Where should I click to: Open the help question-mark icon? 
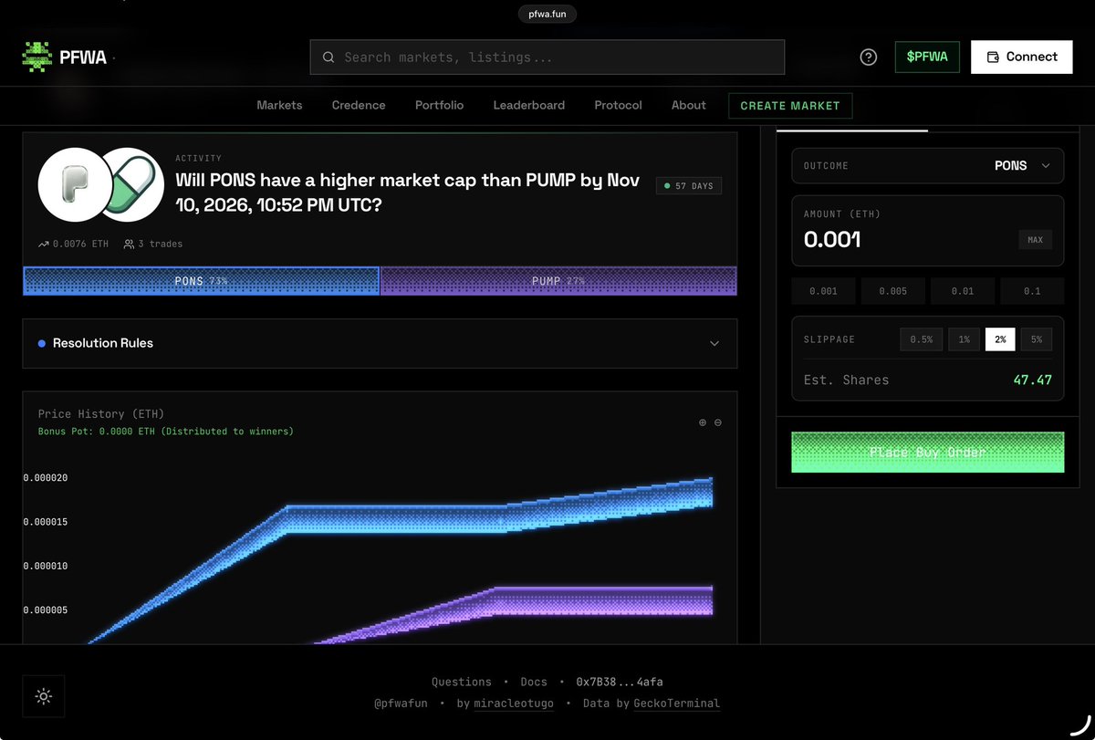click(x=869, y=57)
